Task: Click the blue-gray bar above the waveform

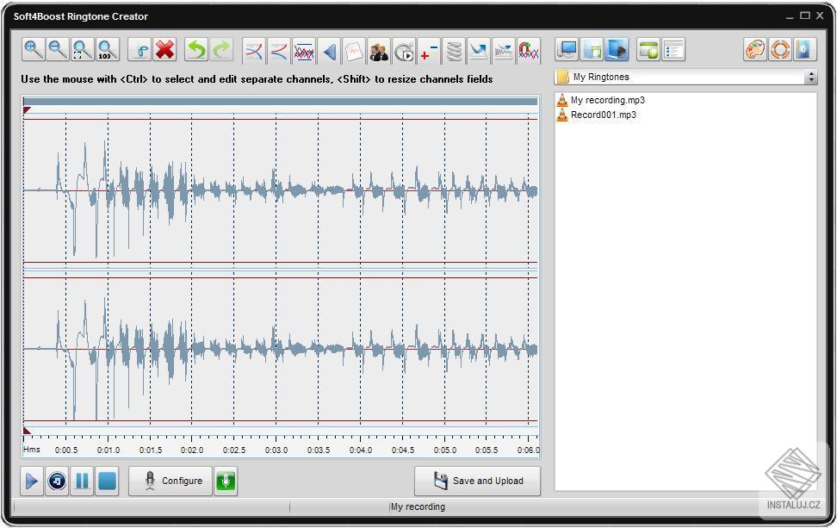Action: 280,102
